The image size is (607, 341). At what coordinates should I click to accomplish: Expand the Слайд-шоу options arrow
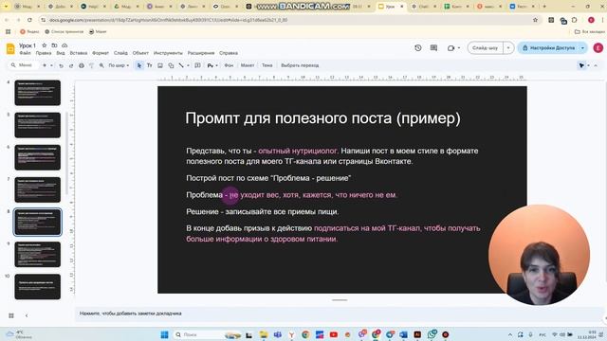tap(508, 48)
